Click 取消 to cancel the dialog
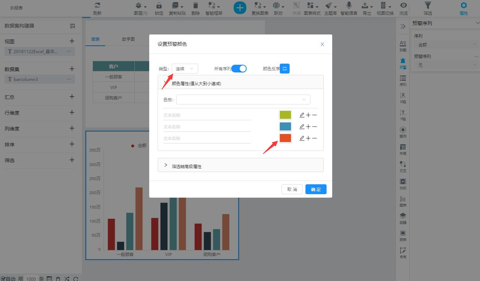This screenshot has width=480, height=281. (x=292, y=189)
